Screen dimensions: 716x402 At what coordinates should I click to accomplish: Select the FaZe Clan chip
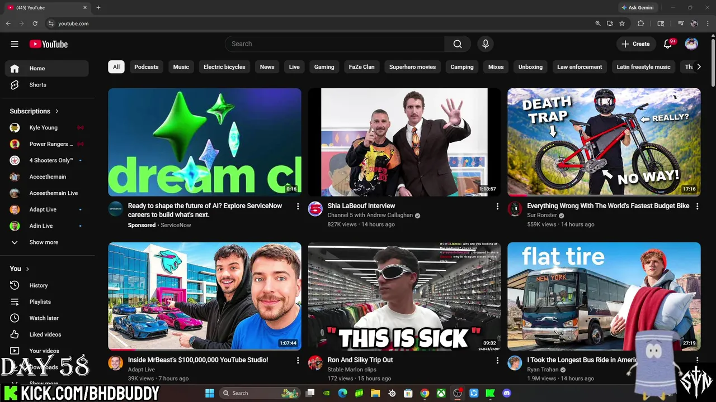click(x=362, y=67)
